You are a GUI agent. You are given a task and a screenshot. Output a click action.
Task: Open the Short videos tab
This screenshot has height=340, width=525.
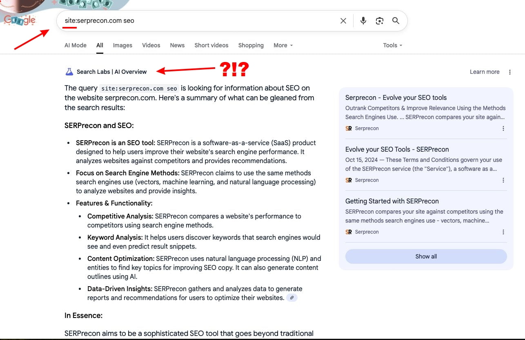pos(211,45)
